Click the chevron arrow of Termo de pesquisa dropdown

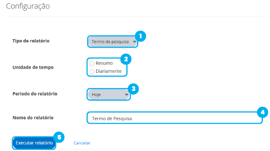point(135,42)
